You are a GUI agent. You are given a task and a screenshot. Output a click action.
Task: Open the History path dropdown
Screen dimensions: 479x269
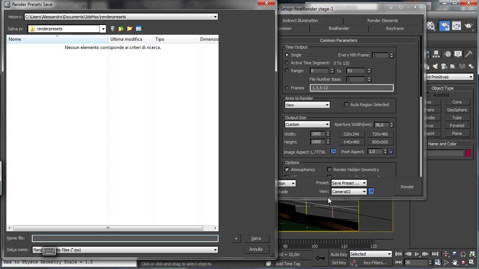[x=215, y=17]
